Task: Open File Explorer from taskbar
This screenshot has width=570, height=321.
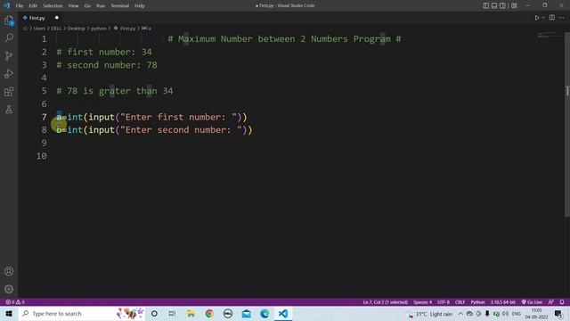Action: 191,313
